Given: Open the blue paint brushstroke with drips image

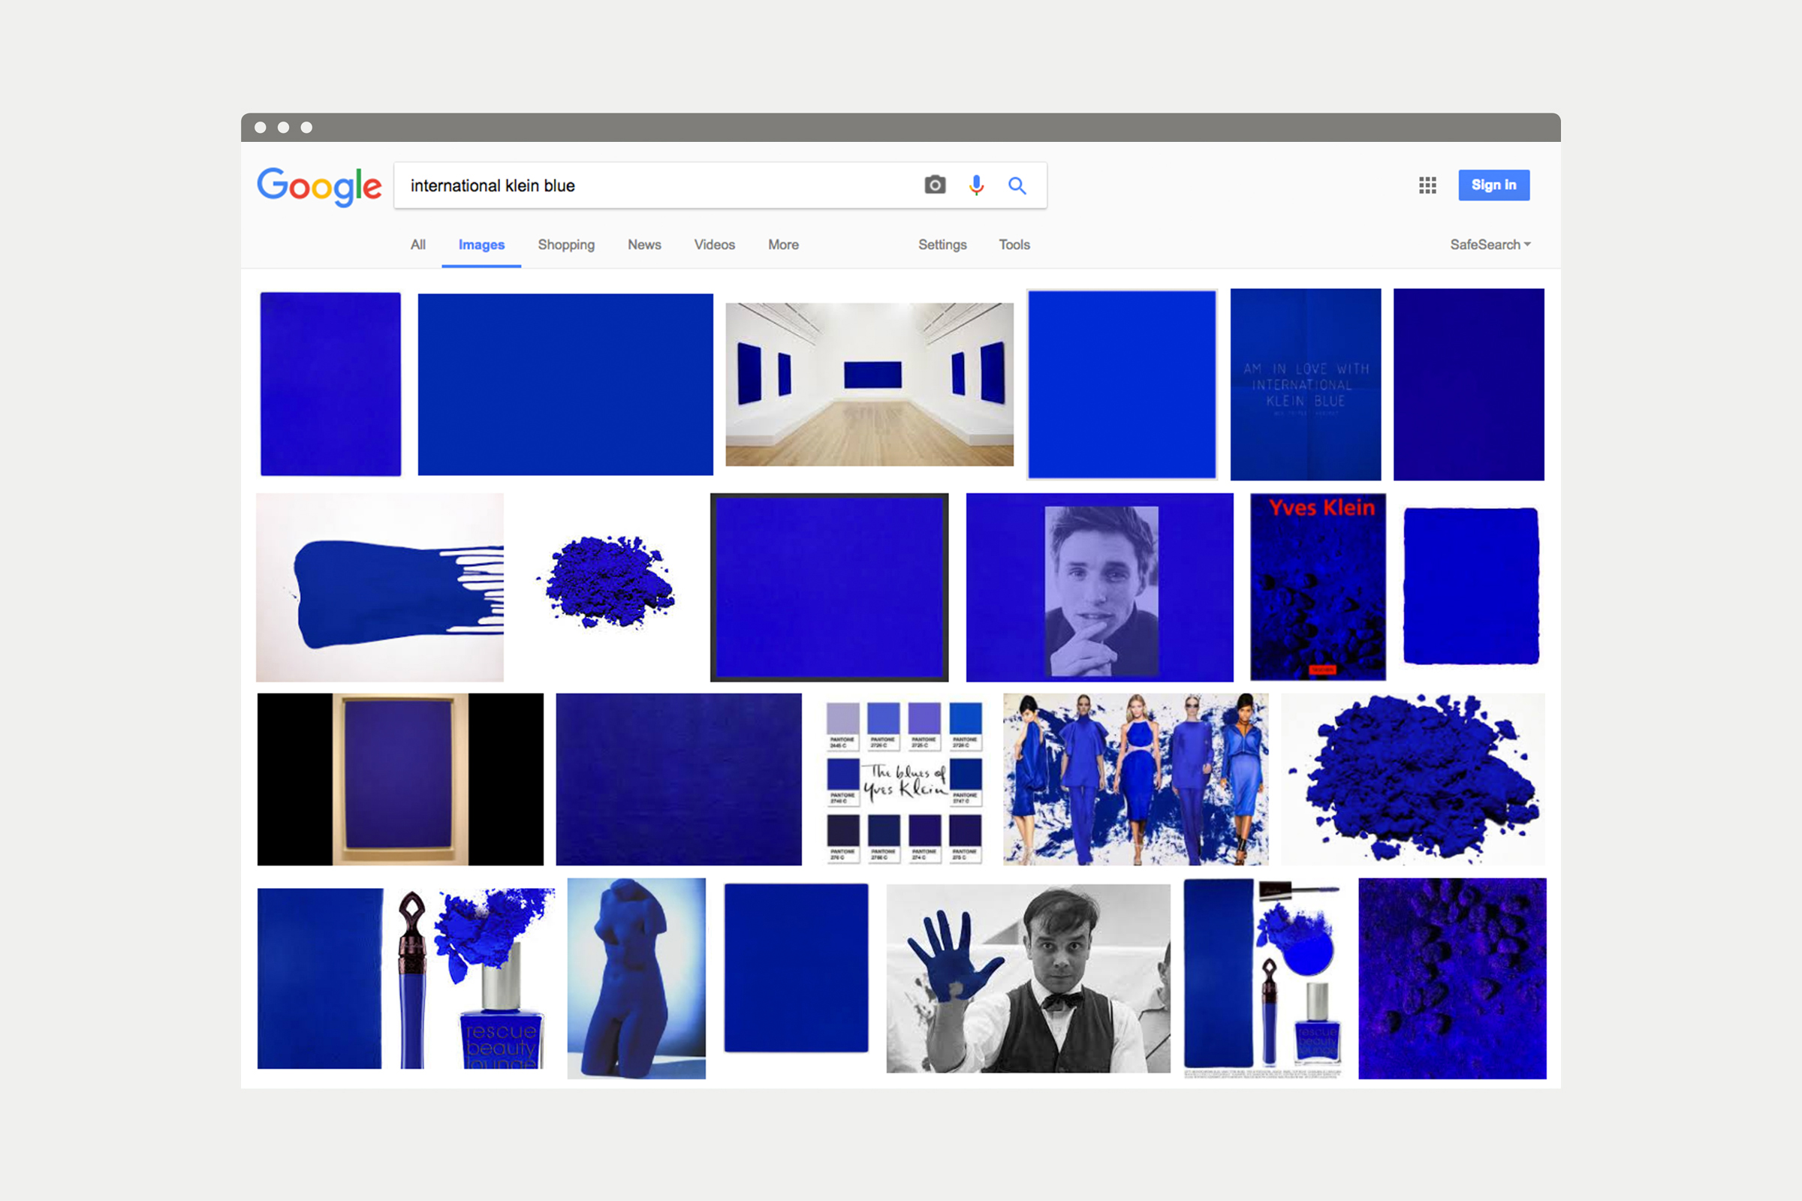Looking at the screenshot, I should coord(380,588).
